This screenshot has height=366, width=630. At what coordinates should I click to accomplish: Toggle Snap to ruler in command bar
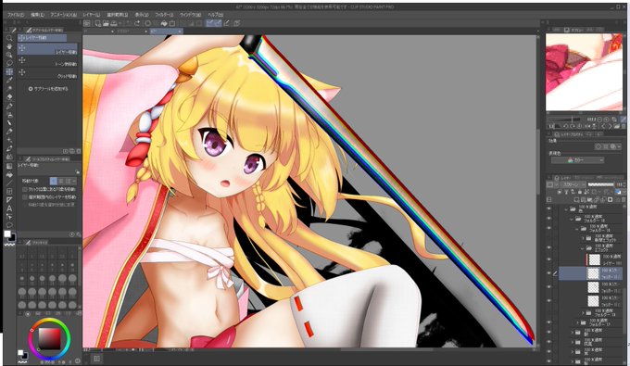click(x=209, y=23)
